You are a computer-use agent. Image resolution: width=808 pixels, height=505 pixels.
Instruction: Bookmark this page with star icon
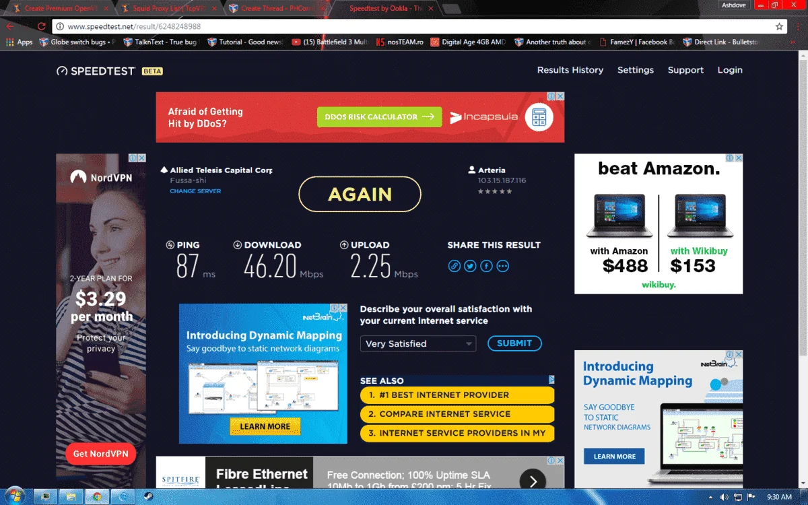point(780,26)
